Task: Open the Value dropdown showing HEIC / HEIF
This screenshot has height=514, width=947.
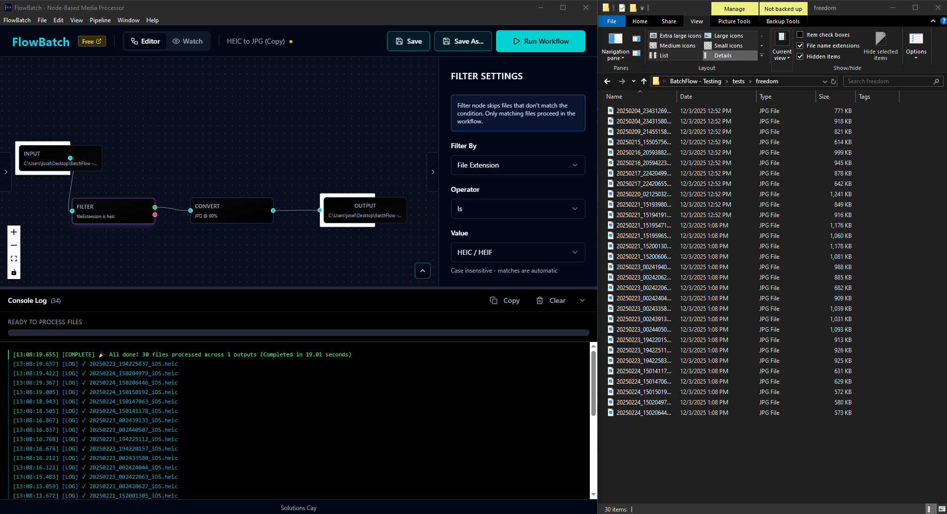Action: tap(517, 252)
